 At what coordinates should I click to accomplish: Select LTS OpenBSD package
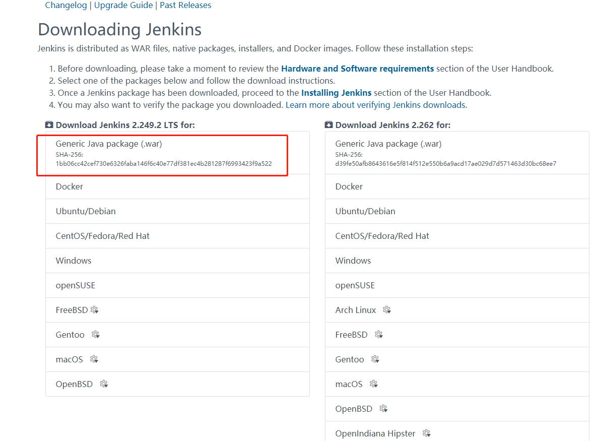(177, 385)
